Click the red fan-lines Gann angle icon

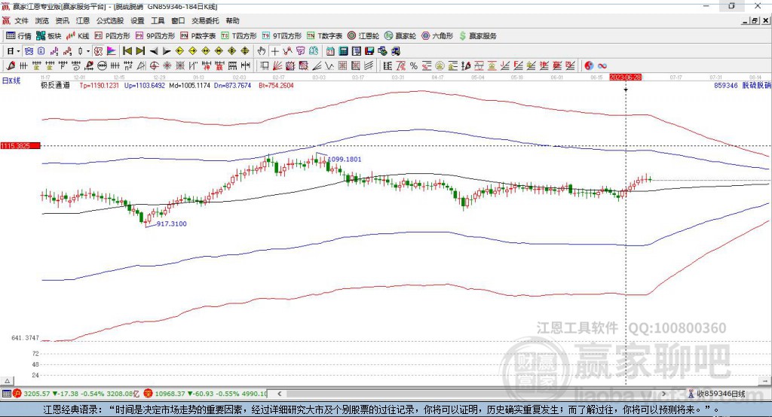(277, 66)
